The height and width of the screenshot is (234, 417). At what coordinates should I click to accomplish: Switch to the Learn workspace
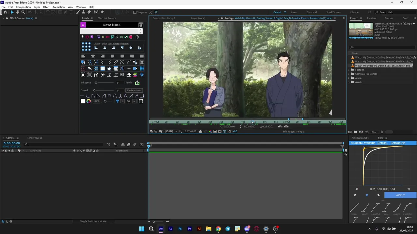294,12
